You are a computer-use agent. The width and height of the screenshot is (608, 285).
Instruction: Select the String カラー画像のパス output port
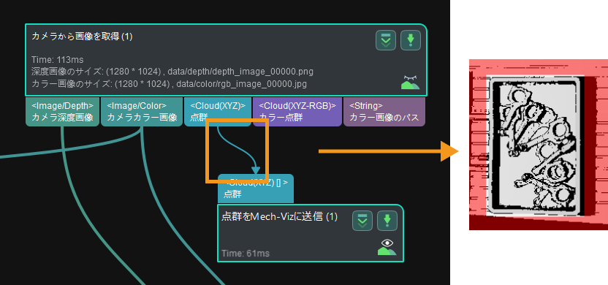point(384,112)
